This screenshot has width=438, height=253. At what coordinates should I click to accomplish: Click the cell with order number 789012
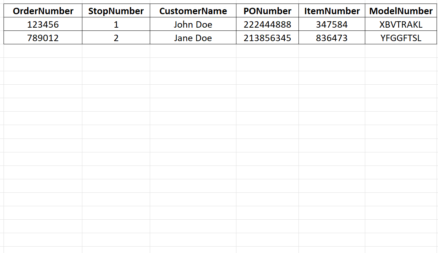coord(43,38)
